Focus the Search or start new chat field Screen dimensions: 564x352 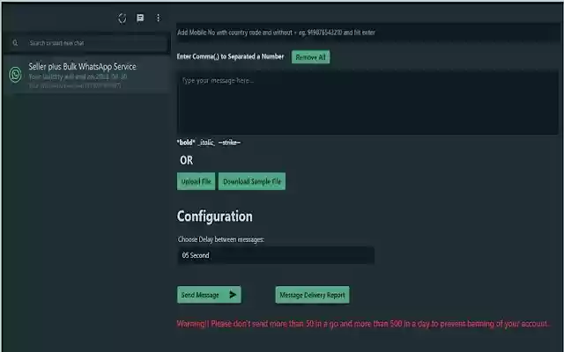pyautogui.click(x=86, y=43)
